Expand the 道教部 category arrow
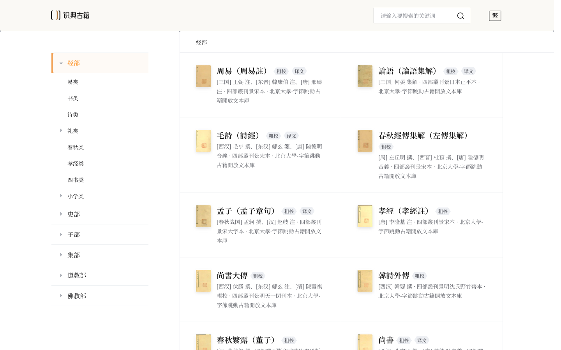 click(x=61, y=275)
